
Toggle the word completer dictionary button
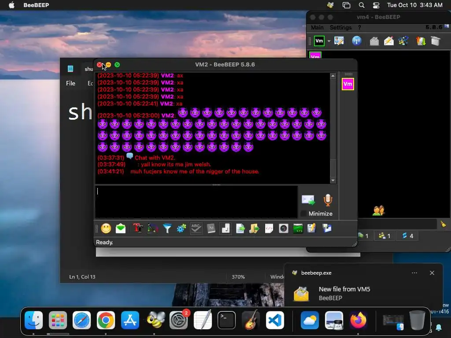tap(211, 228)
